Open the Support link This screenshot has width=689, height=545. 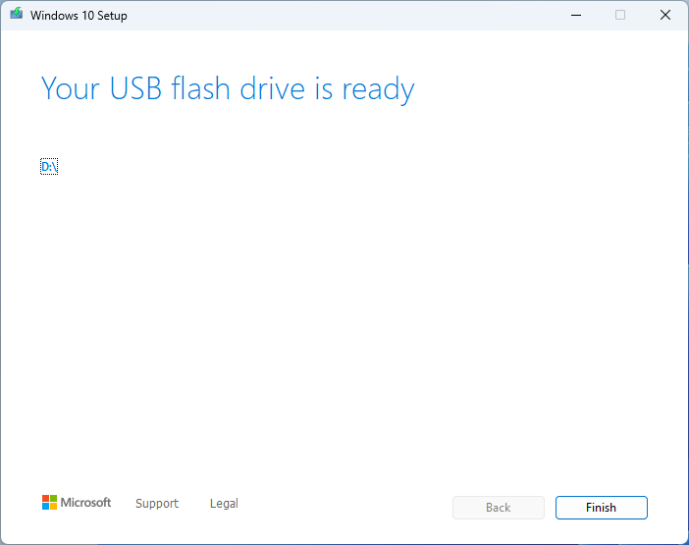pyautogui.click(x=157, y=504)
